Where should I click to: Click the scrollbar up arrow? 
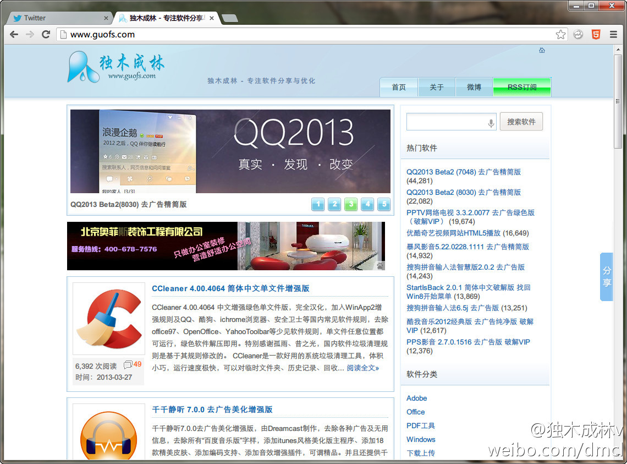coord(618,48)
